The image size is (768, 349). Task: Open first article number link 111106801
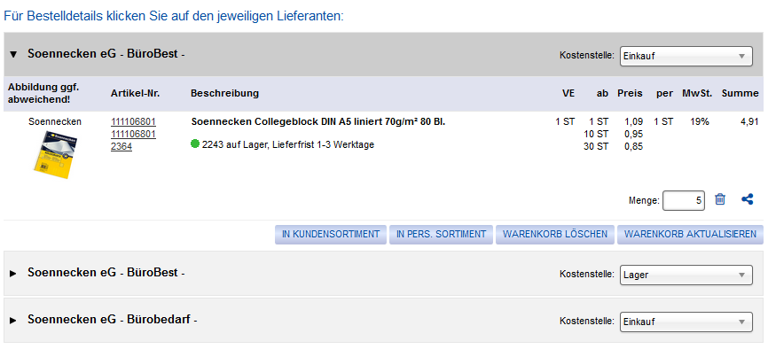(133, 122)
